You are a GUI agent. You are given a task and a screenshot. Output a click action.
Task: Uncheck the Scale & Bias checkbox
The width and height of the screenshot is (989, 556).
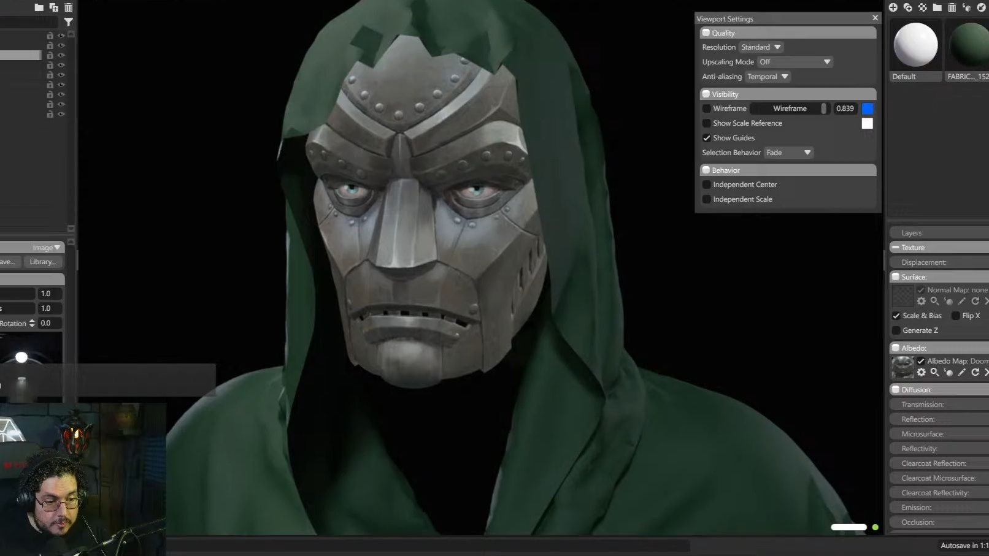tap(896, 316)
